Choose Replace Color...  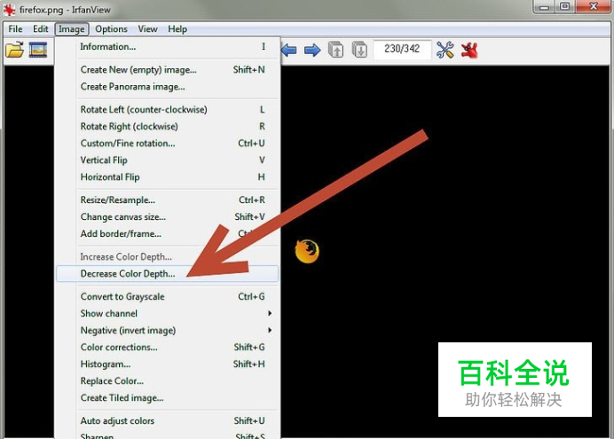pos(168,380)
